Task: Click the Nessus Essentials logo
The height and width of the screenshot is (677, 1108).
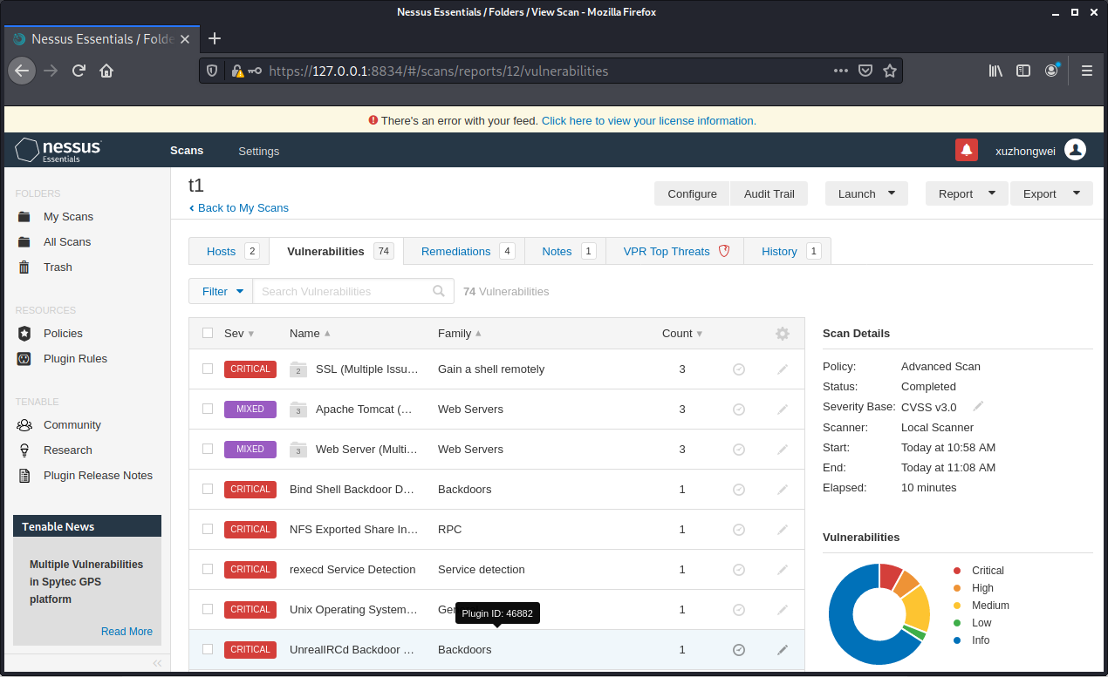Action: (58, 150)
